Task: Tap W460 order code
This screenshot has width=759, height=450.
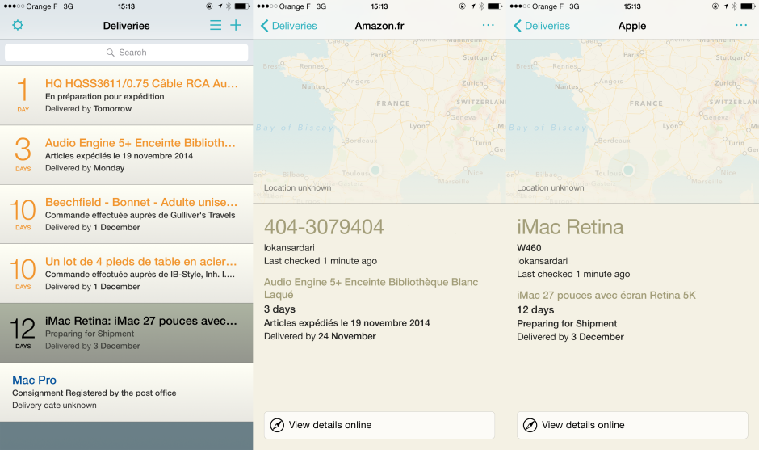Action: 529,248
